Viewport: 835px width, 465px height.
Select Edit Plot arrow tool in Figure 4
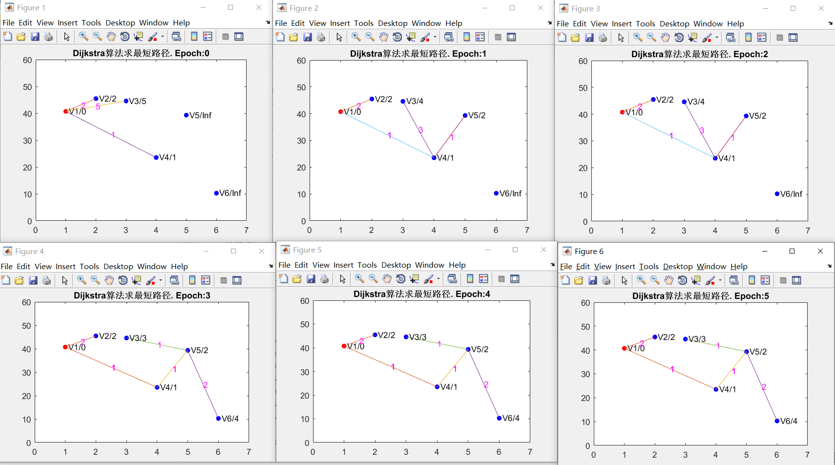[65, 280]
